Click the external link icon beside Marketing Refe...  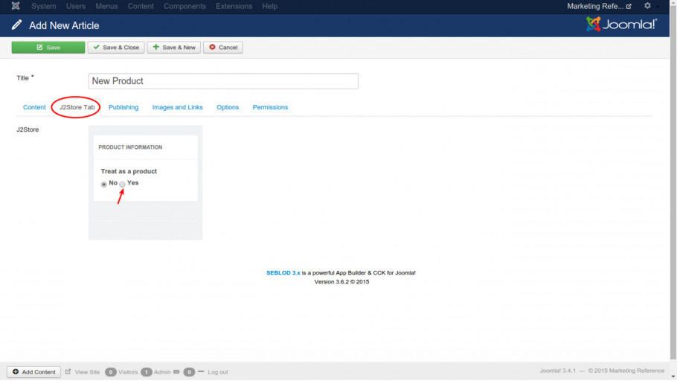tap(629, 7)
